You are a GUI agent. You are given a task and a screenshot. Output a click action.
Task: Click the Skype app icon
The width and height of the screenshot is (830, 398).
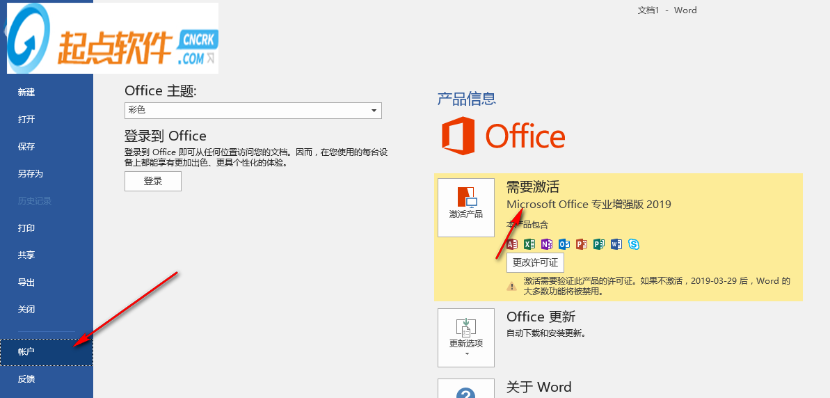point(634,244)
